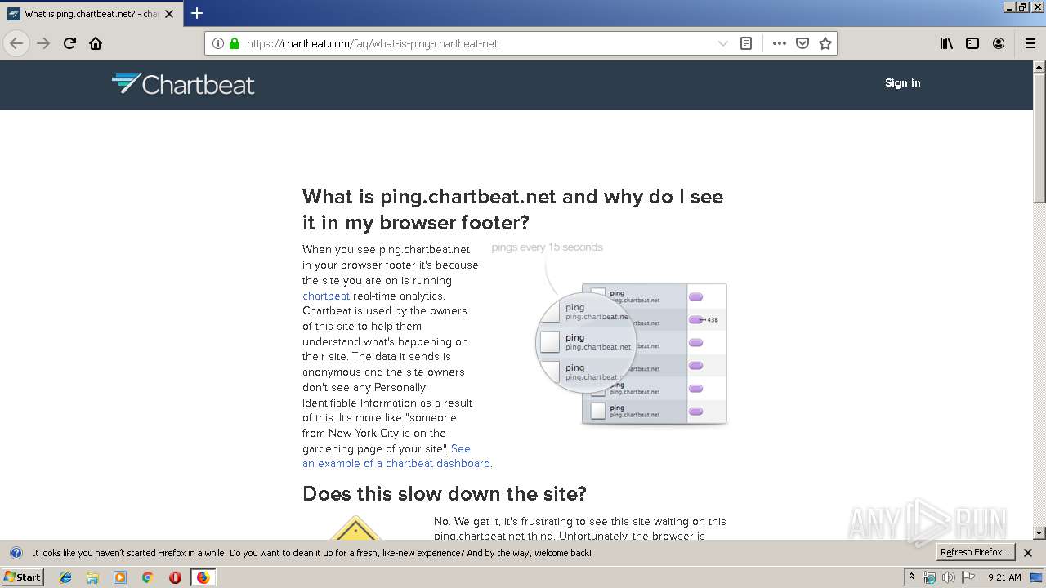The image size is (1046, 588).
Task: Launch Internet Explorer from taskbar
Action: pyautogui.click(x=65, y=577)
